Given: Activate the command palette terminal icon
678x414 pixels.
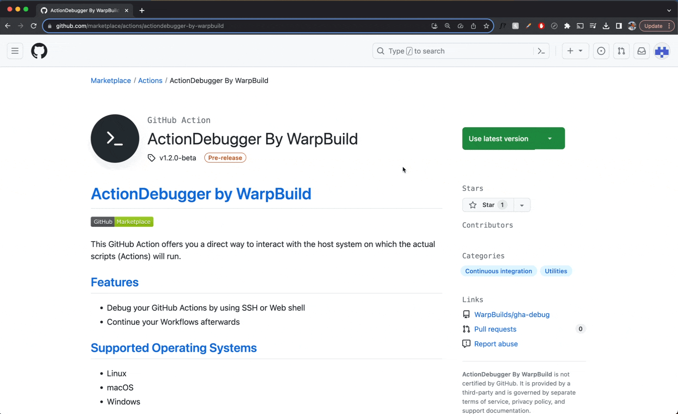Looking at the screenshot, I should (541, 51).
